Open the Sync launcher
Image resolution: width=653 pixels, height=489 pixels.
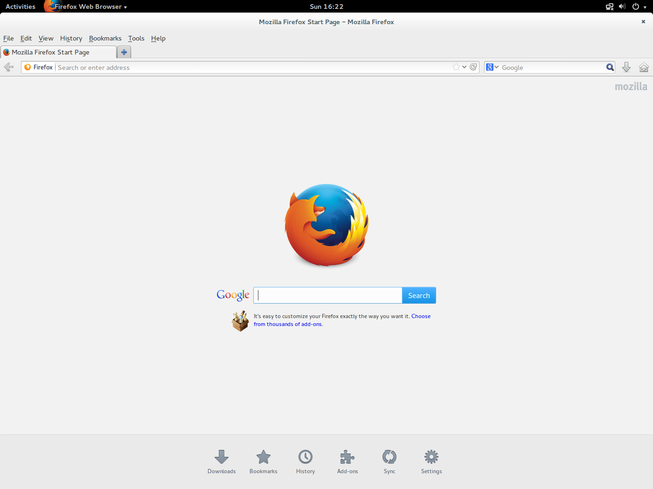[x=389, y=461]
